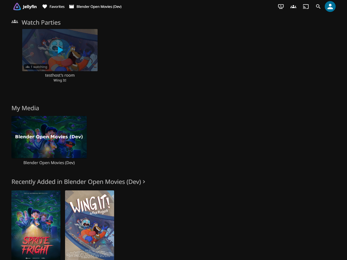The image size is (347, 260).
Task: Click the heart icon beside Favorites
Action: [45, 6]
